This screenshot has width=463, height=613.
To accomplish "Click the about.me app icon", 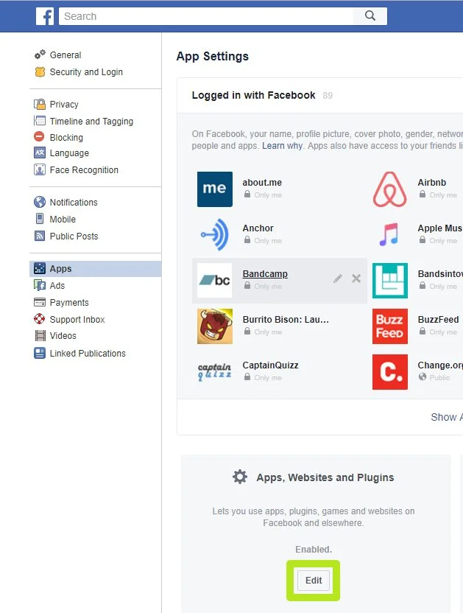I will tap(215, 189).
